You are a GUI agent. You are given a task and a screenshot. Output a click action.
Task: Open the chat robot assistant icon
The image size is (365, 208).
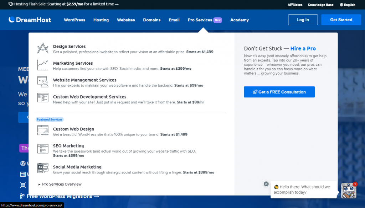click(x=349, y=191)
